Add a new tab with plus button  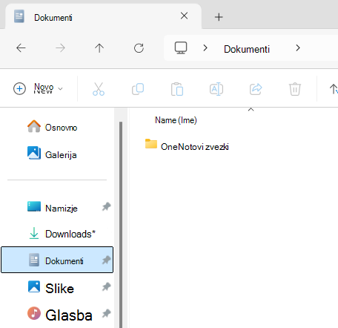click(x=219, y=17)
